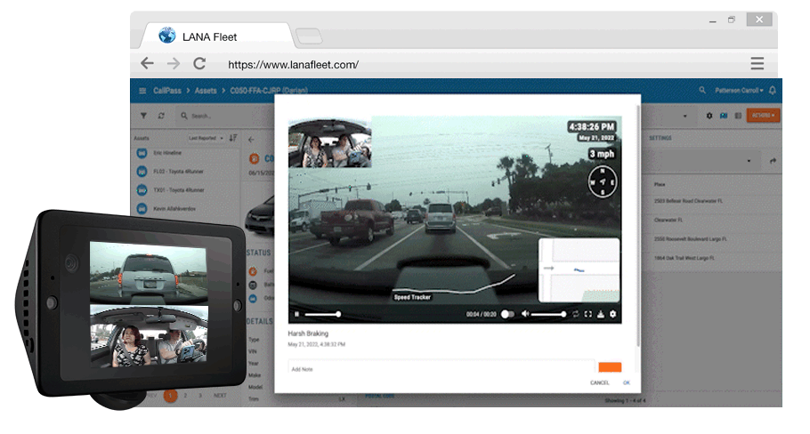Open the dropdown arrow left of the settings gear
The image size is (810, 434).
[685, 117]
